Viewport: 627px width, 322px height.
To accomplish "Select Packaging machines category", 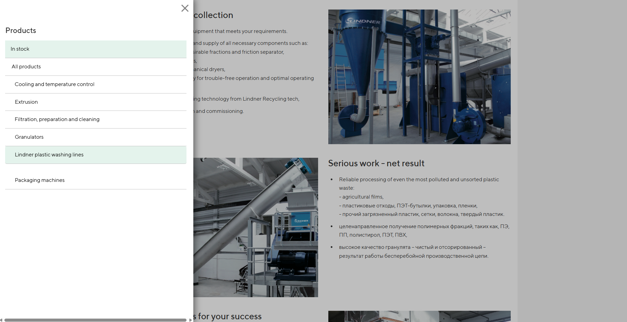I will coord(96,180).
